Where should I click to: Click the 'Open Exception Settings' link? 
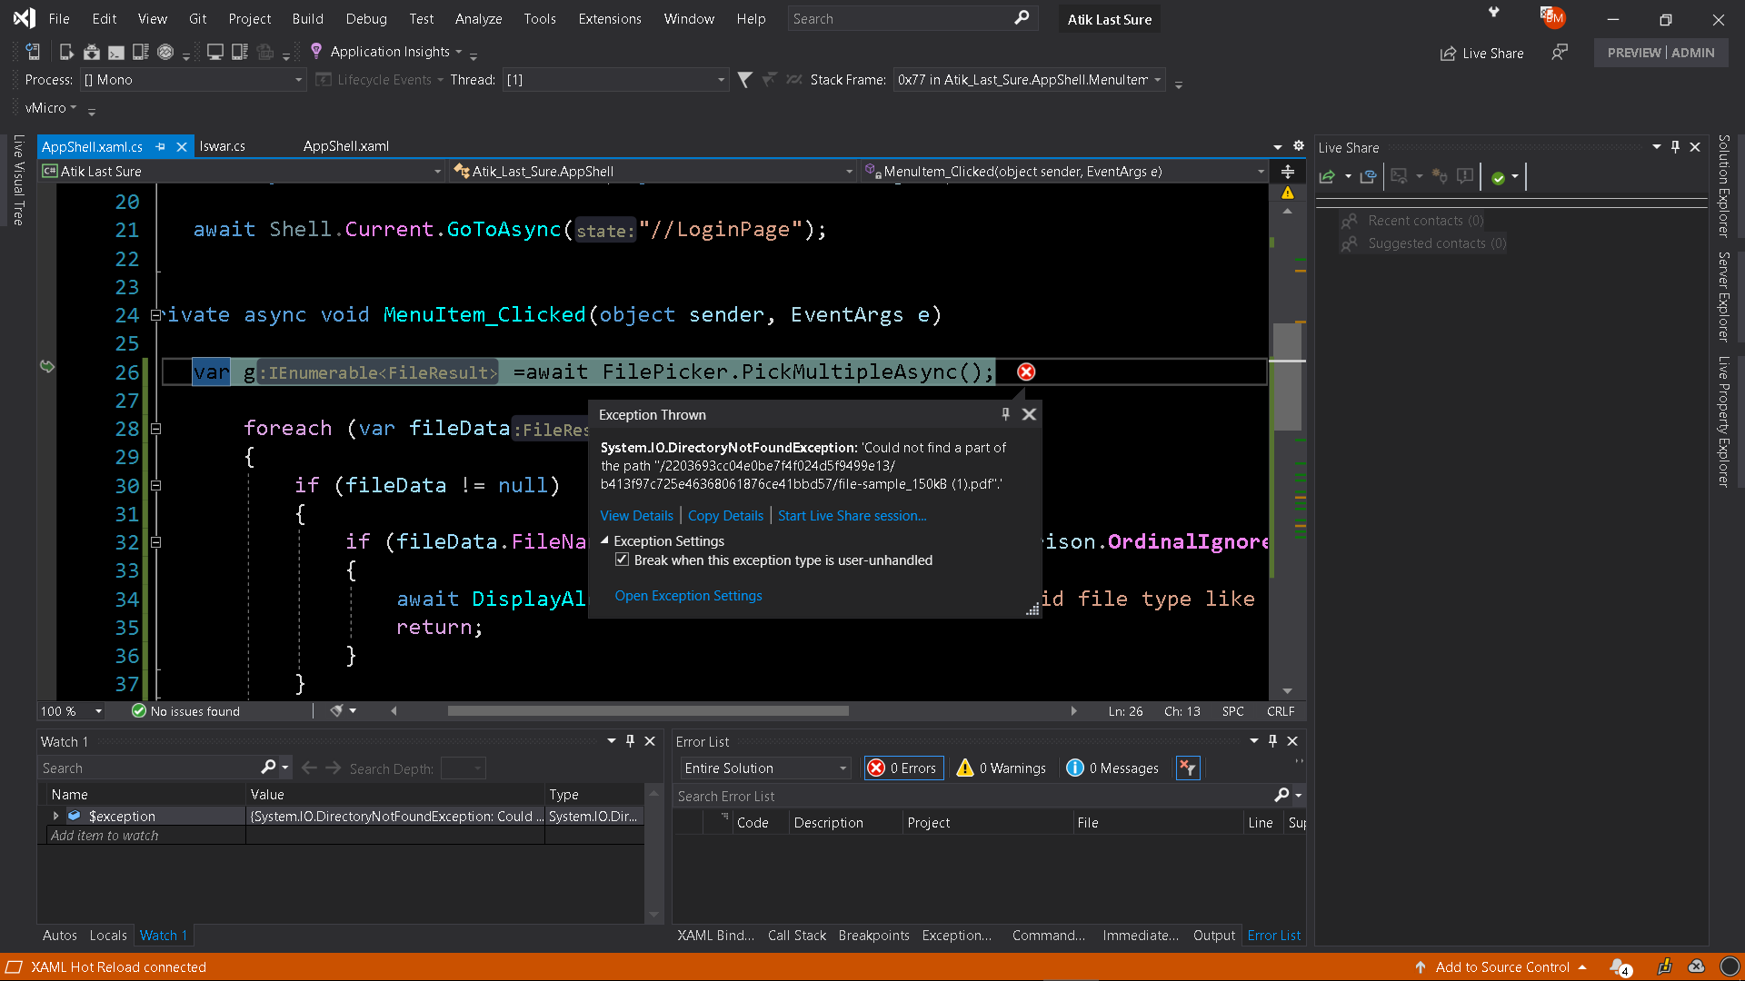[x=688, y=596]
